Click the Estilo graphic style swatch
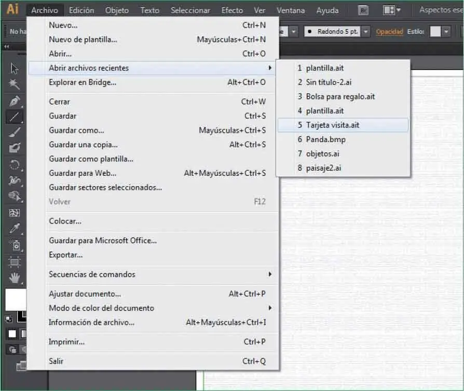Screen dimensions: 464x391 [x=435, y=31]
